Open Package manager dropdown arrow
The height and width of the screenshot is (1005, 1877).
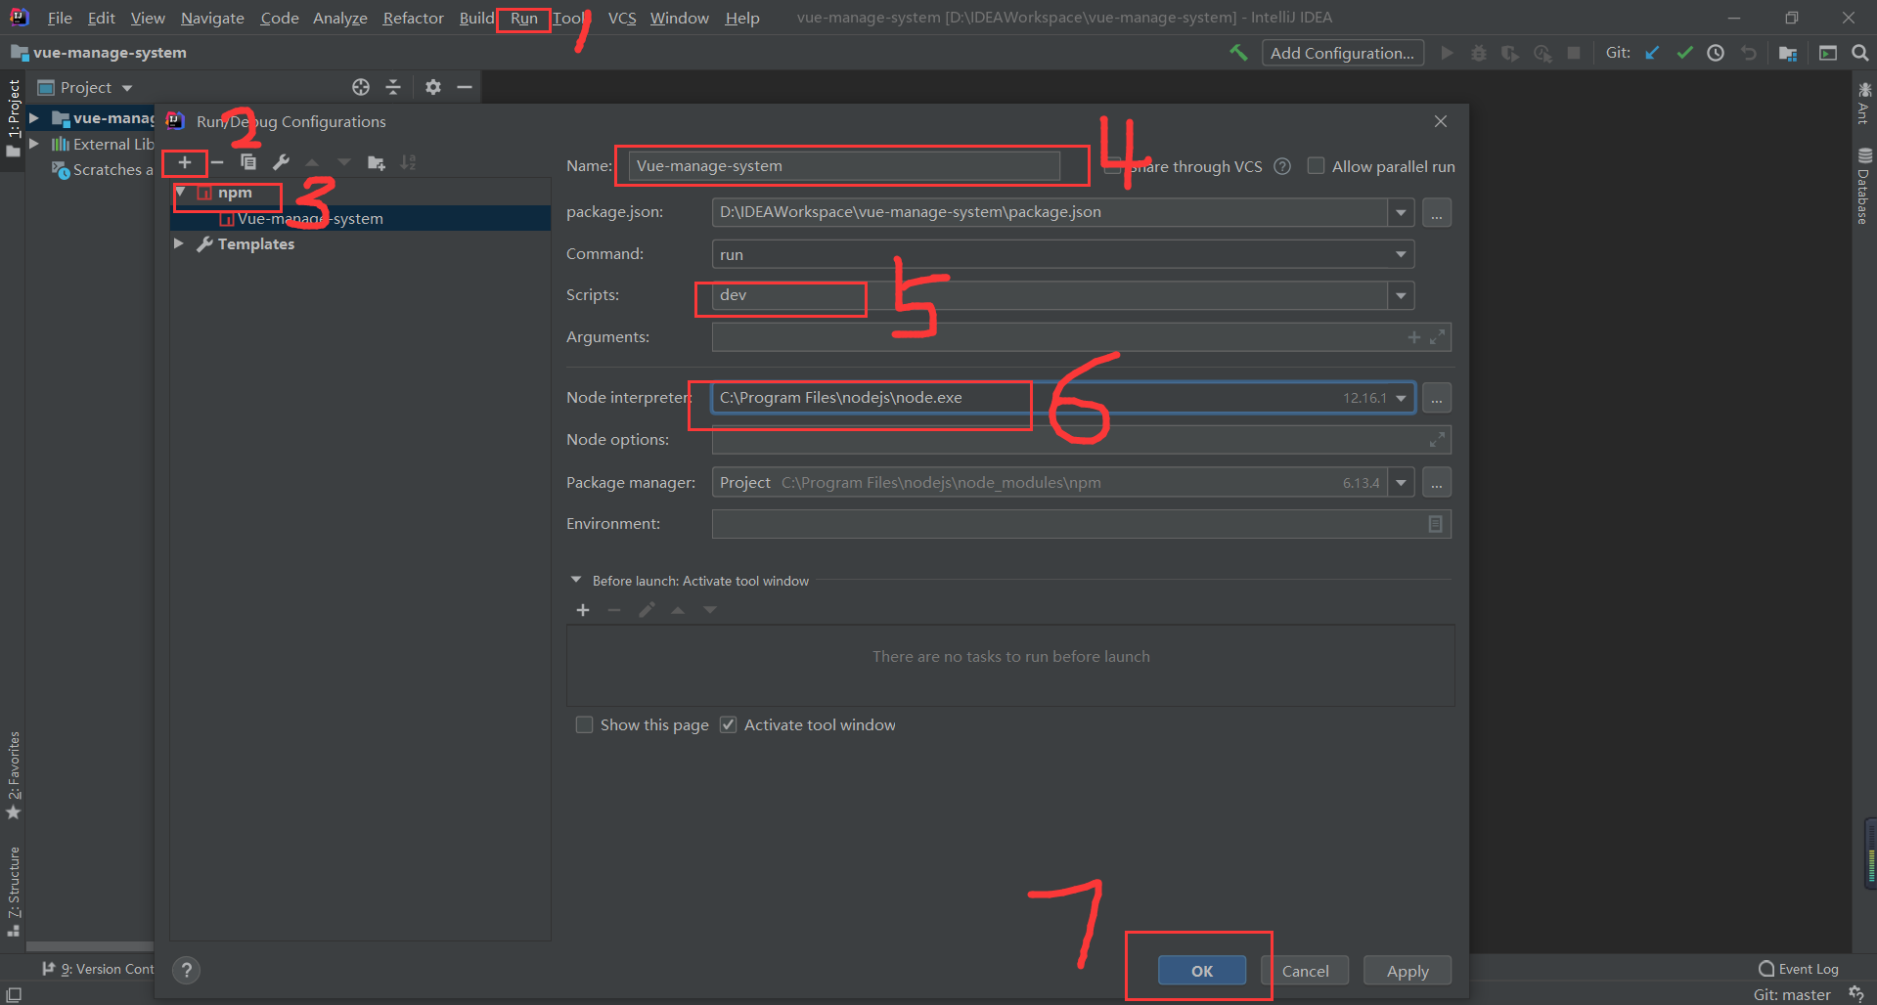[1401, 483]
